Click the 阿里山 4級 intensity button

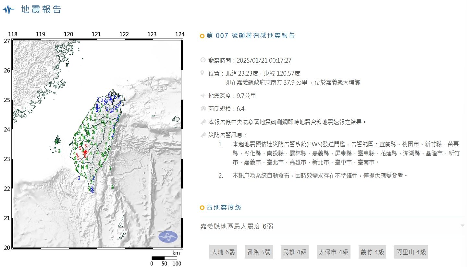pos(411,252)
